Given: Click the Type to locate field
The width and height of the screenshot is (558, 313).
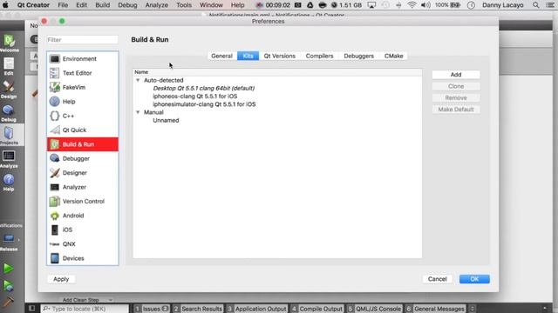Looking at the screenshot, I should point(85,309).
